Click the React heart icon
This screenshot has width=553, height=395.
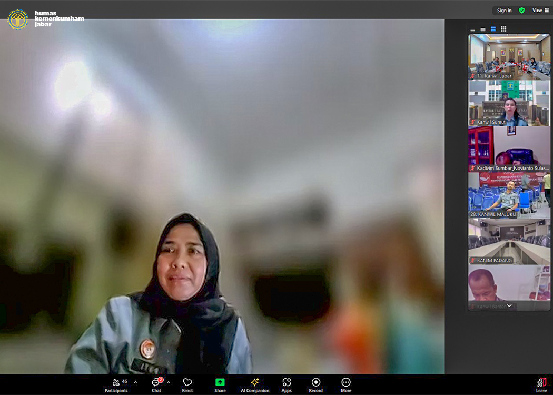tap(187, 384)
